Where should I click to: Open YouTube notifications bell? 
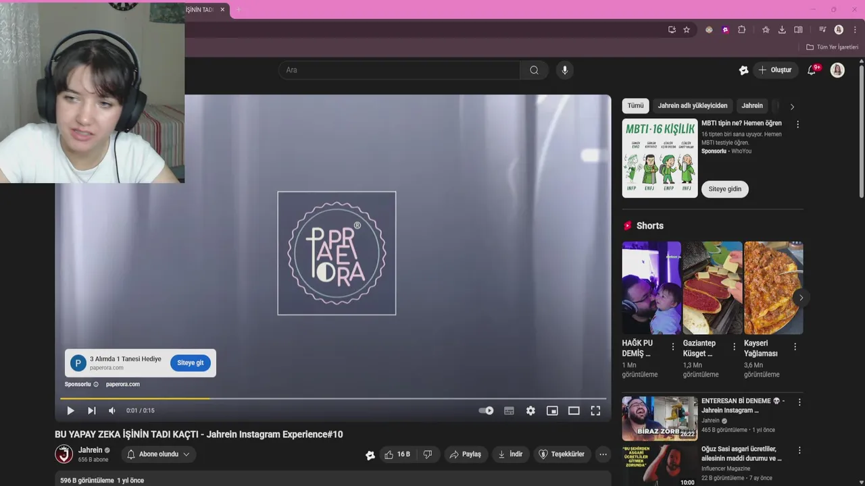(812, 70)
